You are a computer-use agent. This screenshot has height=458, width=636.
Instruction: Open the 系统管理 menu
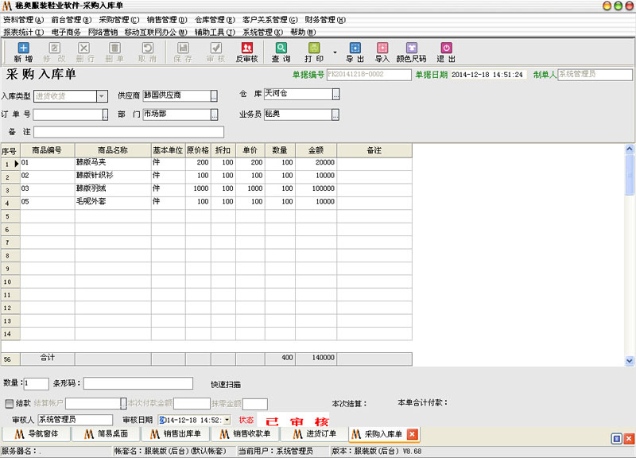coord(262,32)
